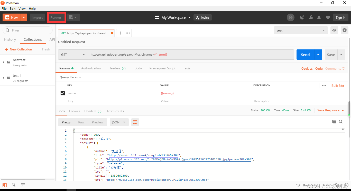Toggle word wrap in the response body
The width and height of the screenshot is (351, 191).
tap(135, 122)
